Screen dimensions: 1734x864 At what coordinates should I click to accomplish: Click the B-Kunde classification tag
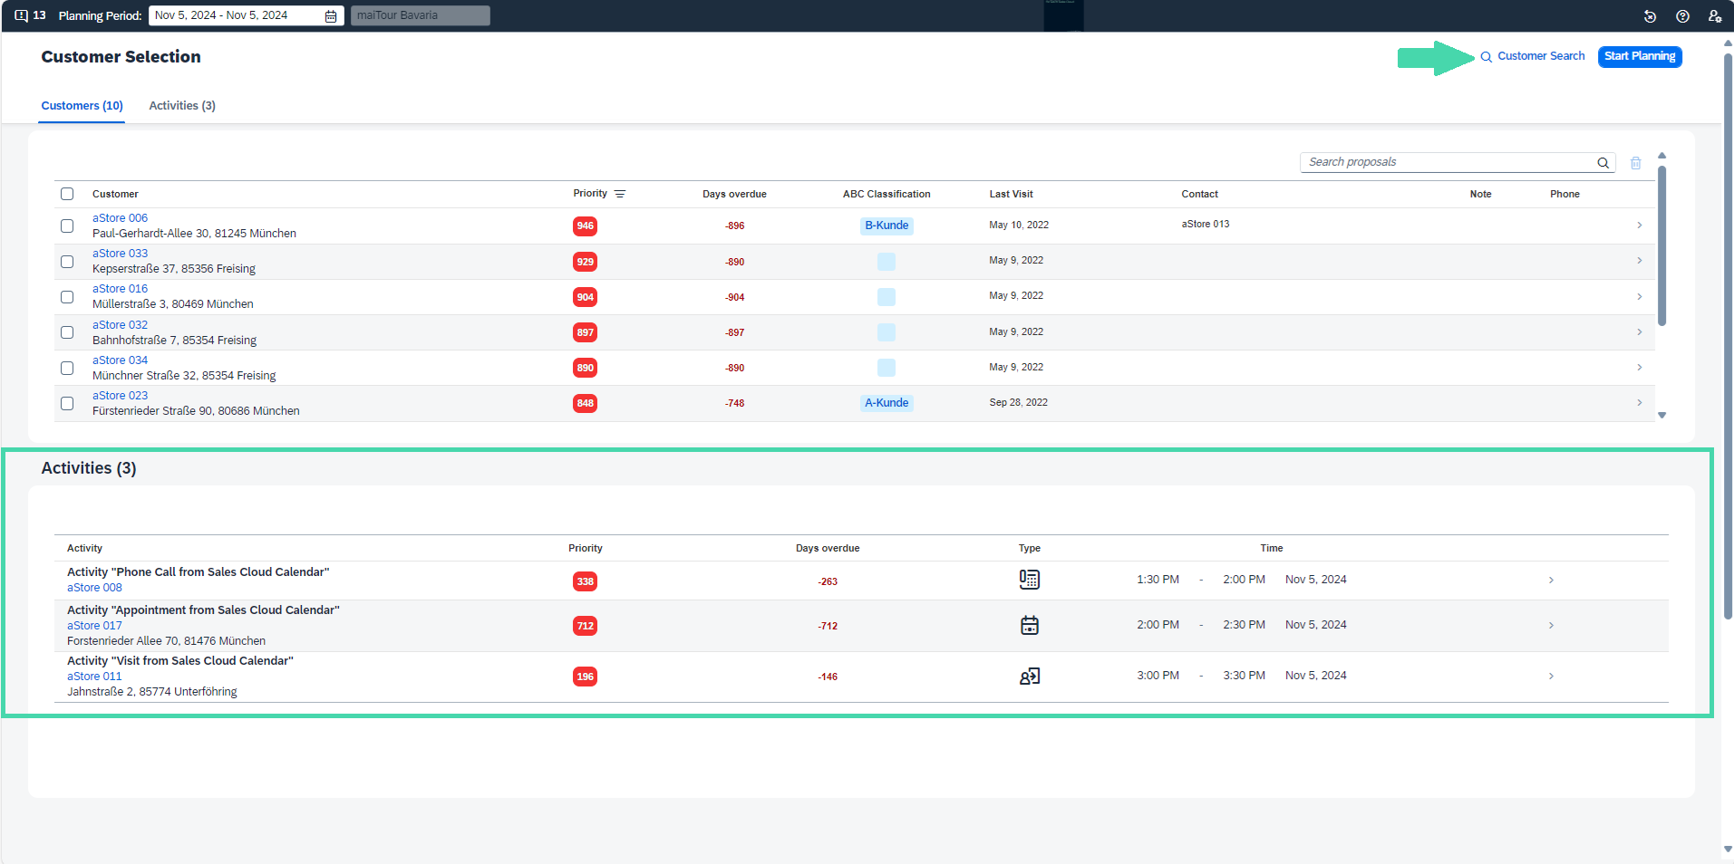[886, 226]
